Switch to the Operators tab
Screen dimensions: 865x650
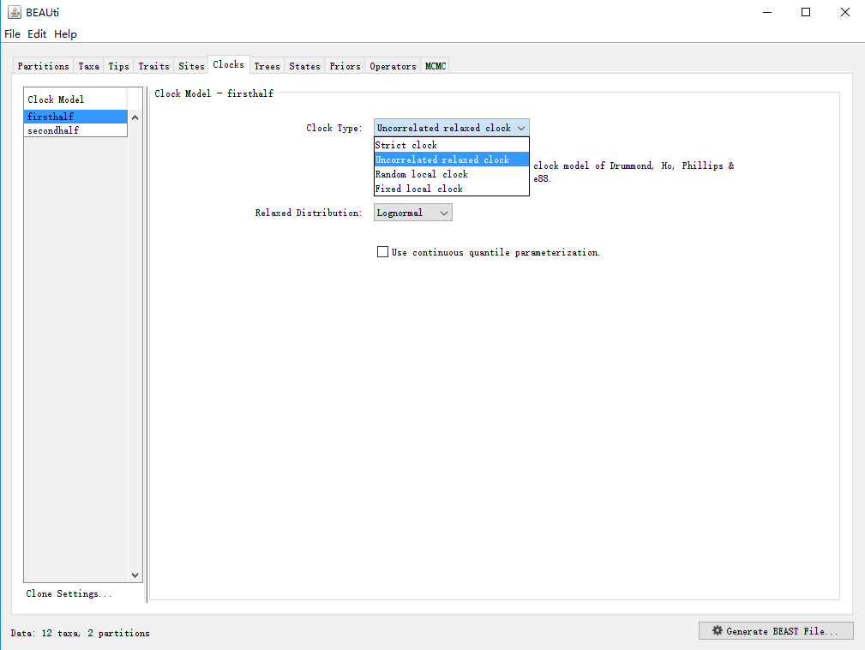(x=393, y=66)
